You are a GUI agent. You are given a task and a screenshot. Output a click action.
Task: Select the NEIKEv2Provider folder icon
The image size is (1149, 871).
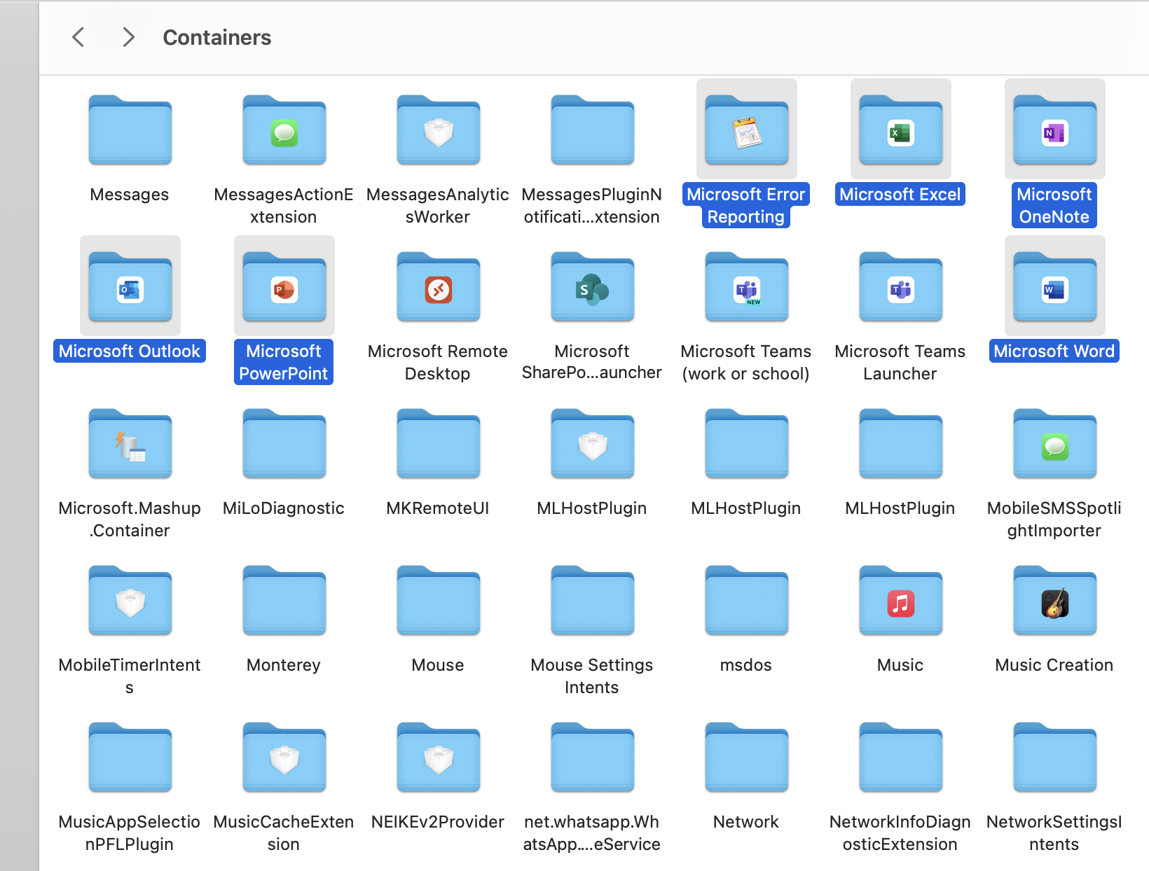coord(439,757)
